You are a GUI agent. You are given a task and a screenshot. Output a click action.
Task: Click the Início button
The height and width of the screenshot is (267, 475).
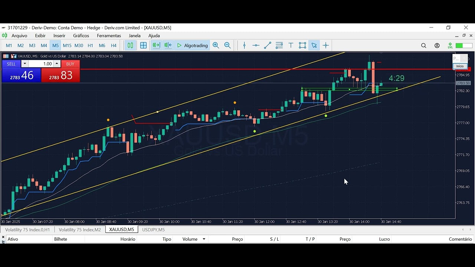tap(460, 66)
